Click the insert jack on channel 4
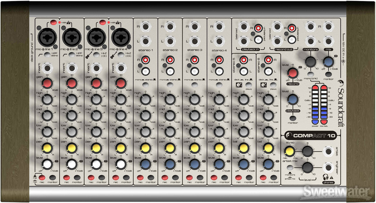The image size is (376, 203). click(x=121, y=68)
